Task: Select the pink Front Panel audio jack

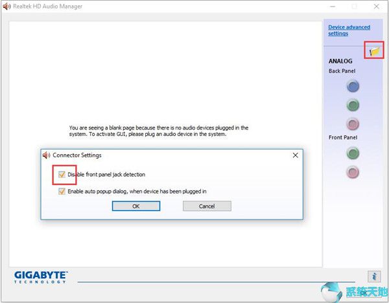Action: click(x=352, y=172)
